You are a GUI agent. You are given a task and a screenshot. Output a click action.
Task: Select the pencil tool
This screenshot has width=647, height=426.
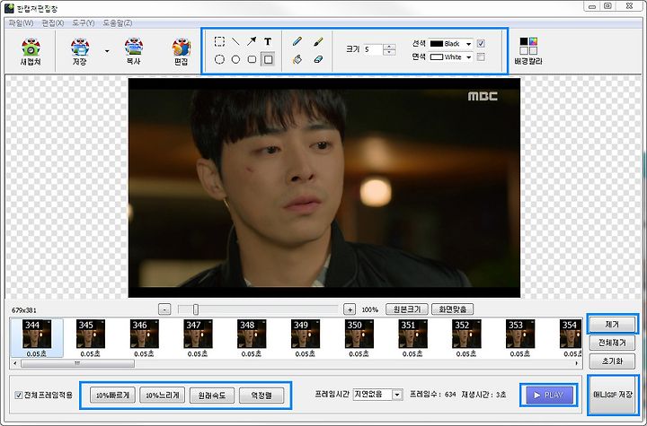(297, 41)
